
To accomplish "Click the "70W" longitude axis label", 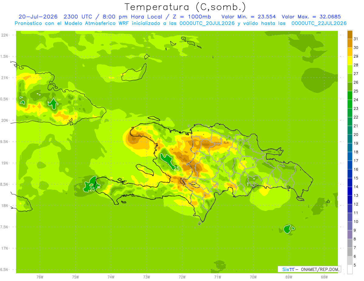I will tap(253, 277).
